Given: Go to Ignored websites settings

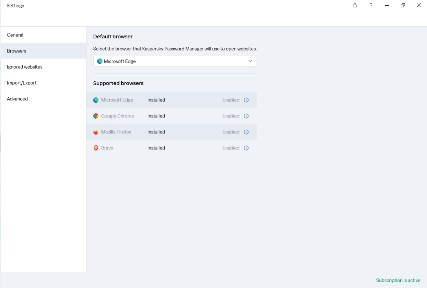Looking at the screenshot, I should pyautogui.click(x=25, y=67).
